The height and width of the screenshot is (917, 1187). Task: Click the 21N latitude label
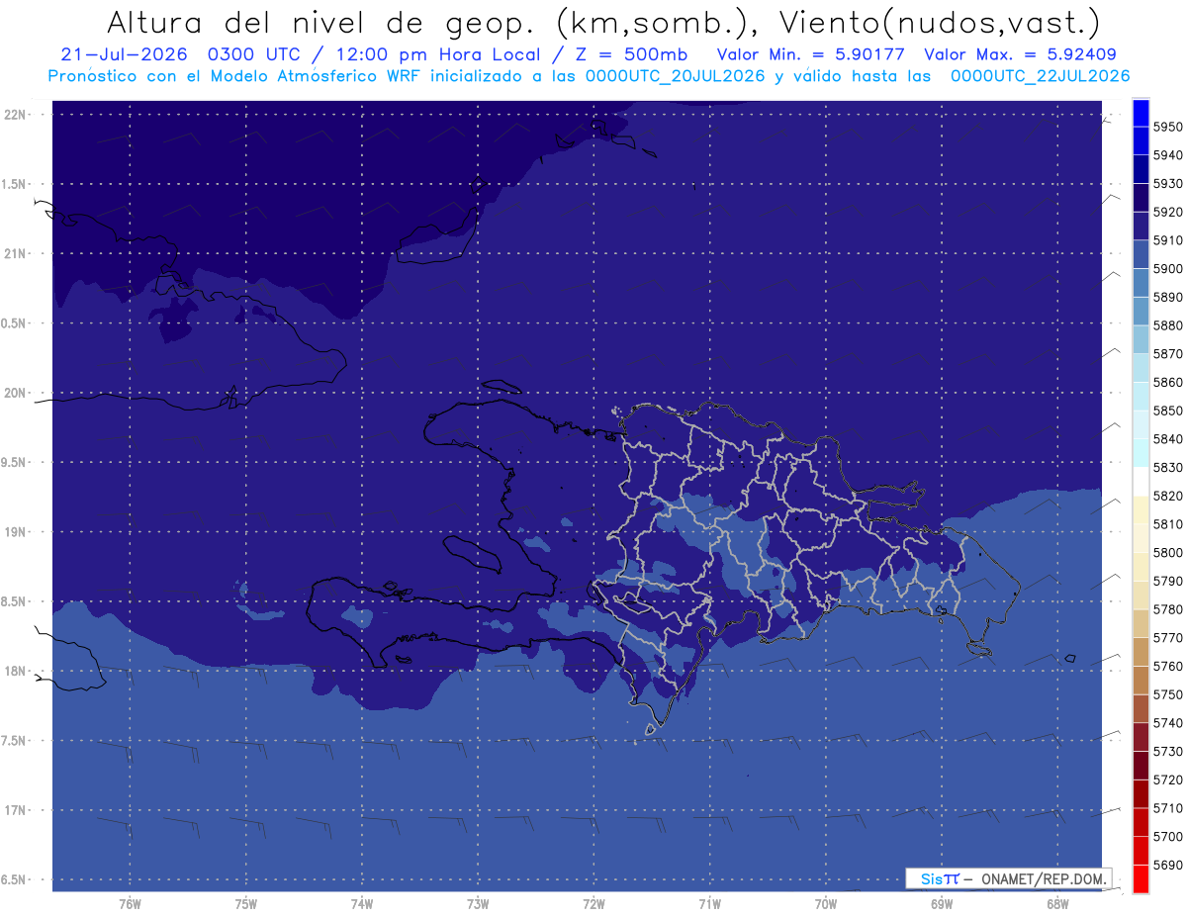tap(17, 253)
